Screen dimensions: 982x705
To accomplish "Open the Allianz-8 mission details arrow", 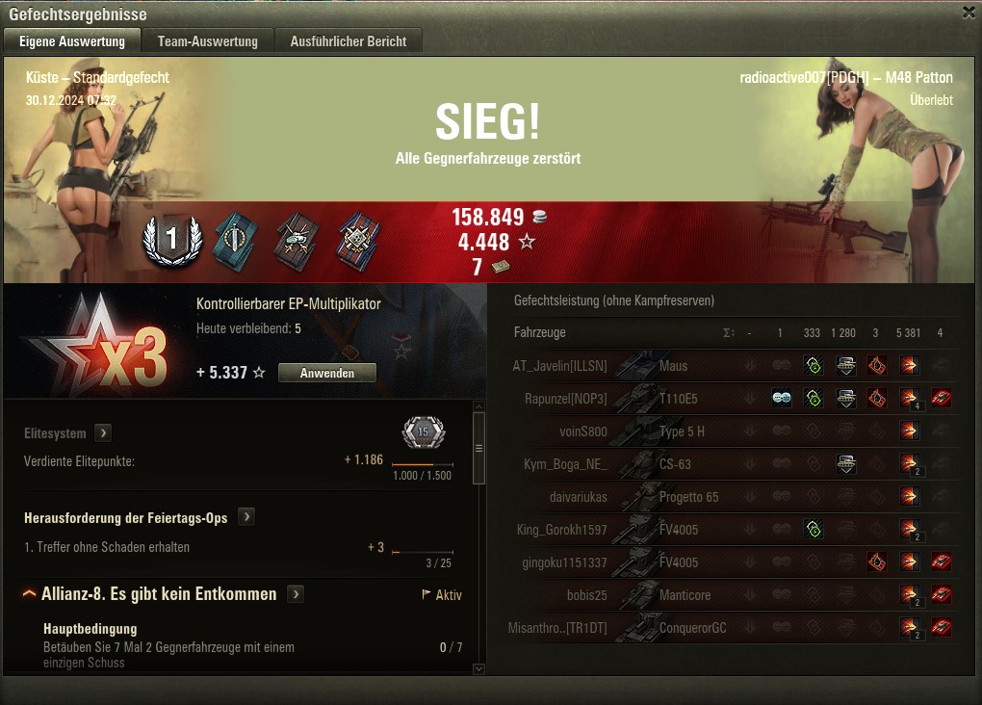I will pos(296,593).
